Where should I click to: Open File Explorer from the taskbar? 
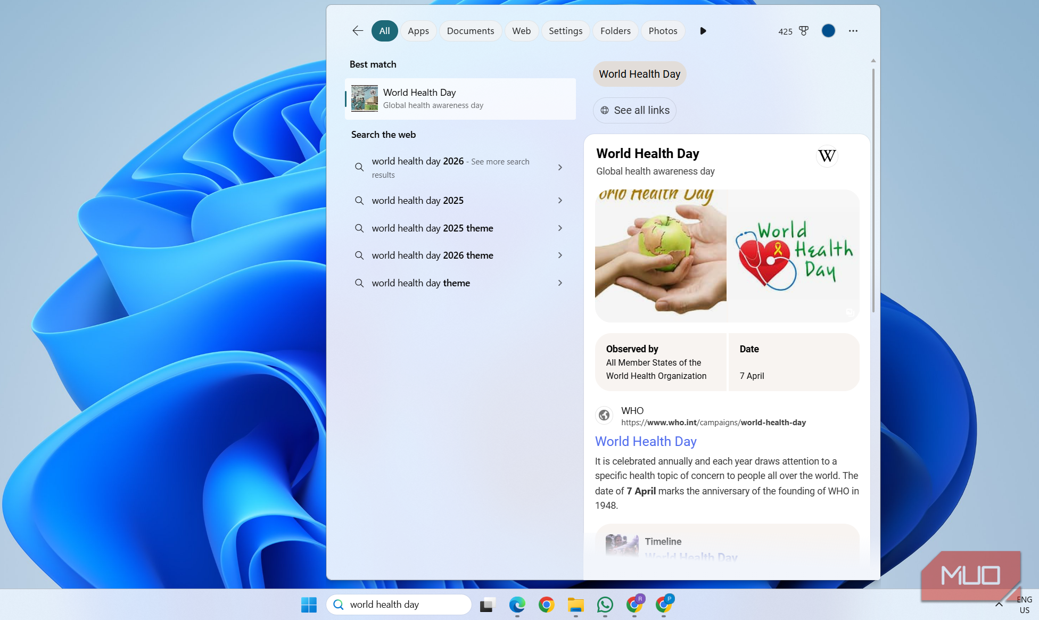[575, 605]
